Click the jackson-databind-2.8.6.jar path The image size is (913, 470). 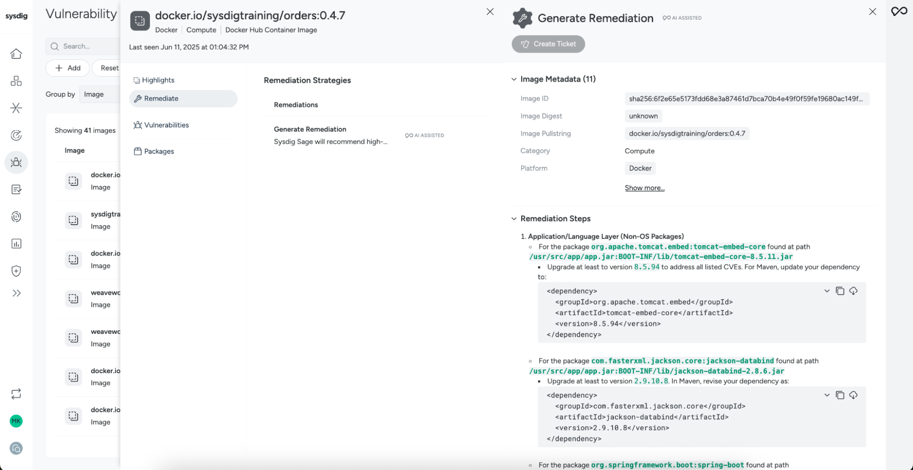click(x=657, y=371)
